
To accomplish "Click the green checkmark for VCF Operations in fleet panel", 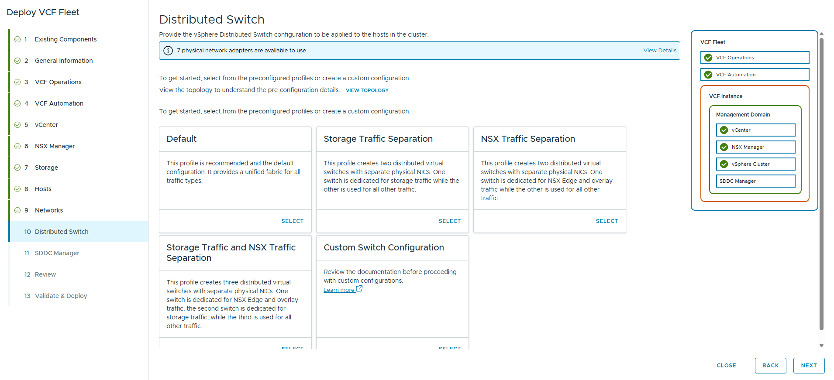I will click(708, 58).
